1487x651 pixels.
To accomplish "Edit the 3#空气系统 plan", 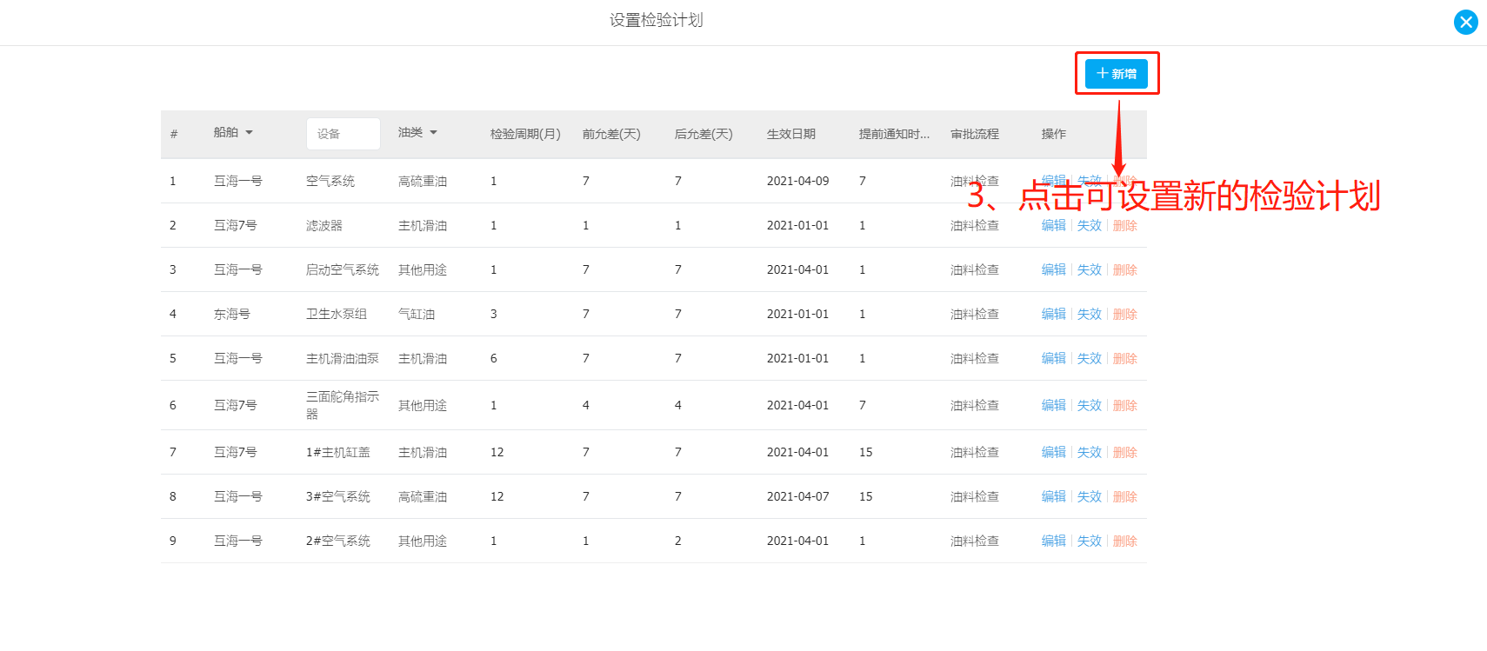I will [1053, 496].
